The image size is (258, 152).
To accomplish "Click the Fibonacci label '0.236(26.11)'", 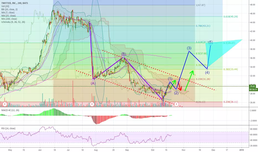I will (x=231, y=102).
